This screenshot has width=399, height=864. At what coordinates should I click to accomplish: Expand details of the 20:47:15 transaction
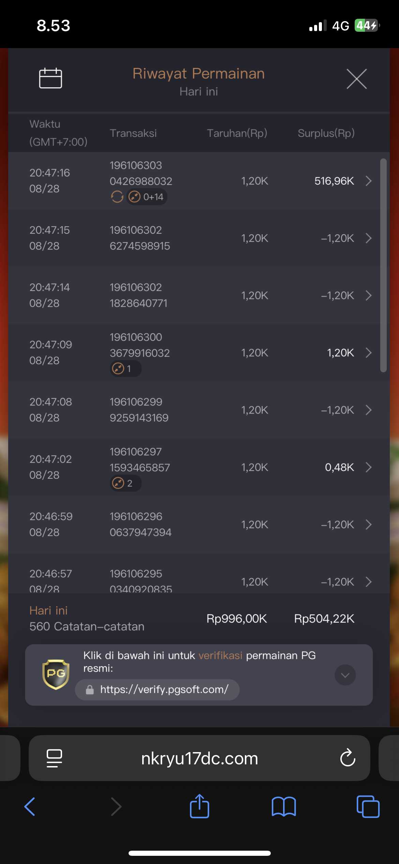369,238
